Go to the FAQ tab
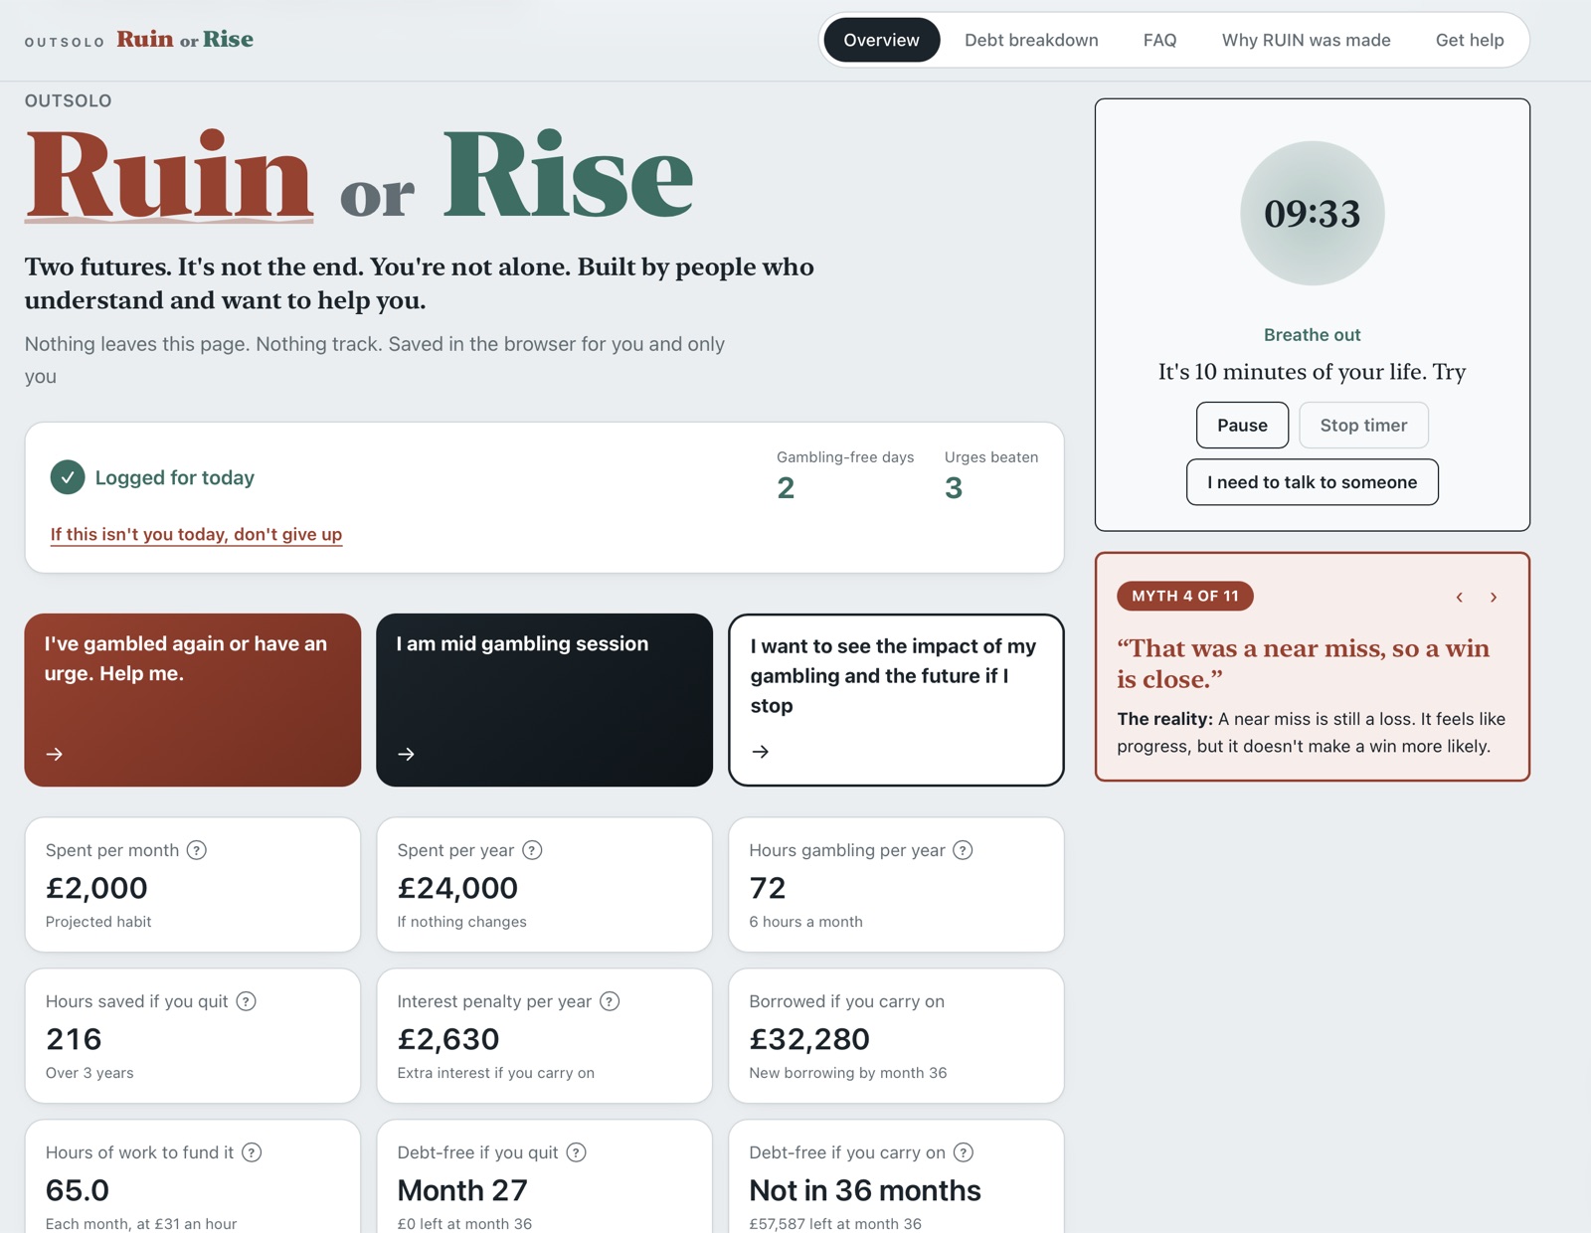The image size is (1591, 1233). click(x=1159, y=40)
